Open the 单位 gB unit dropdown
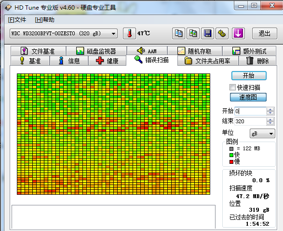The height and width of the screenshot is (231, 283). (262, 133)
